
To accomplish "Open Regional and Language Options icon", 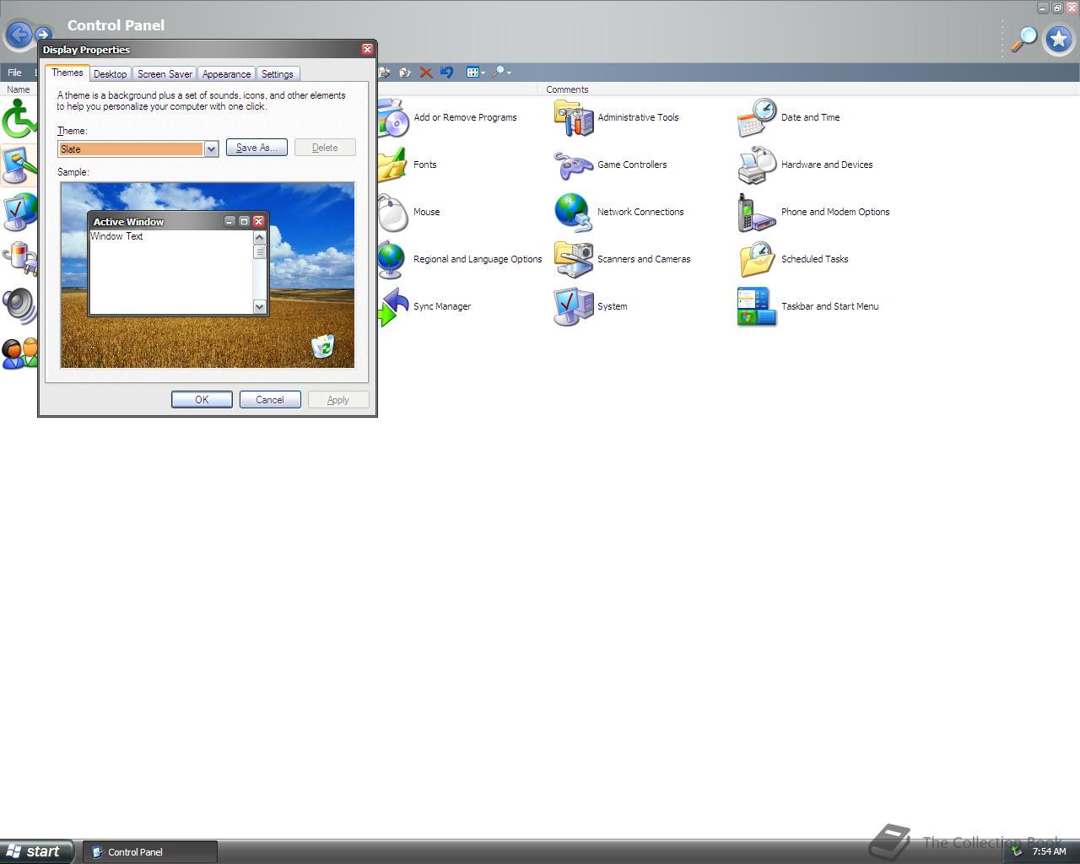I will (x=393, y=260).
